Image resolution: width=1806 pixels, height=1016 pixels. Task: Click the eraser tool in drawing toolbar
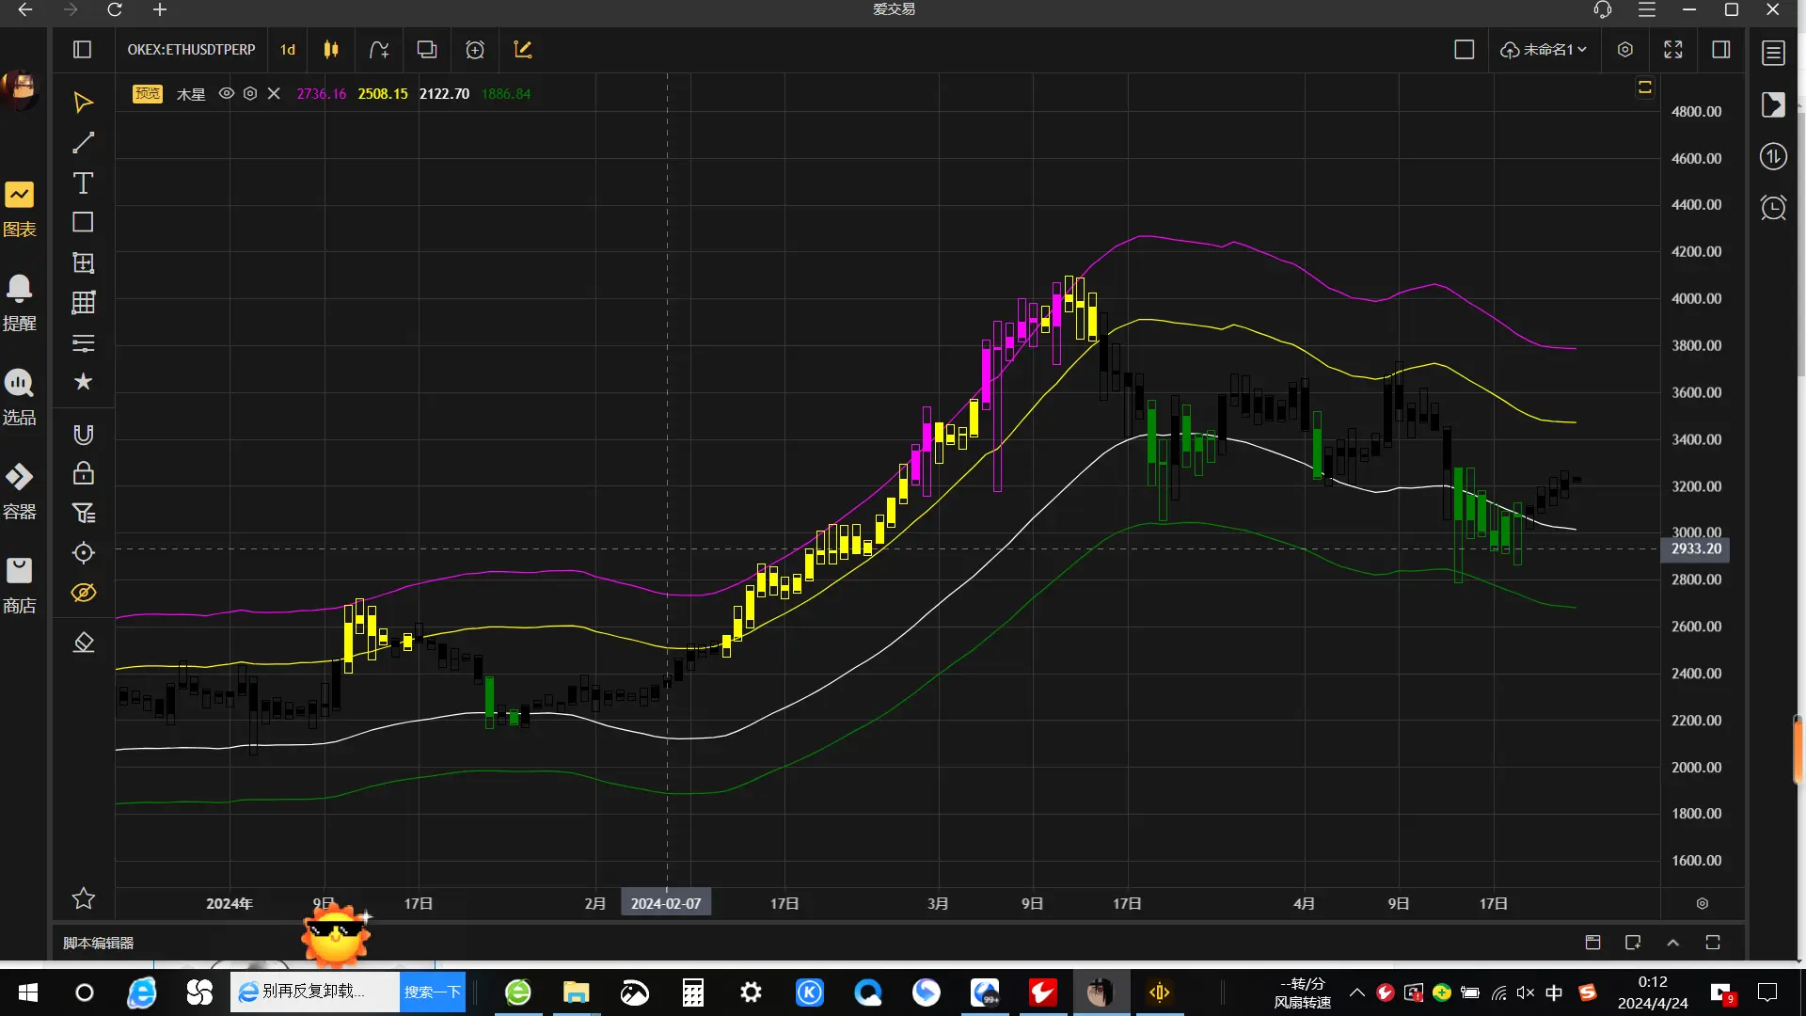click(83, 643)
